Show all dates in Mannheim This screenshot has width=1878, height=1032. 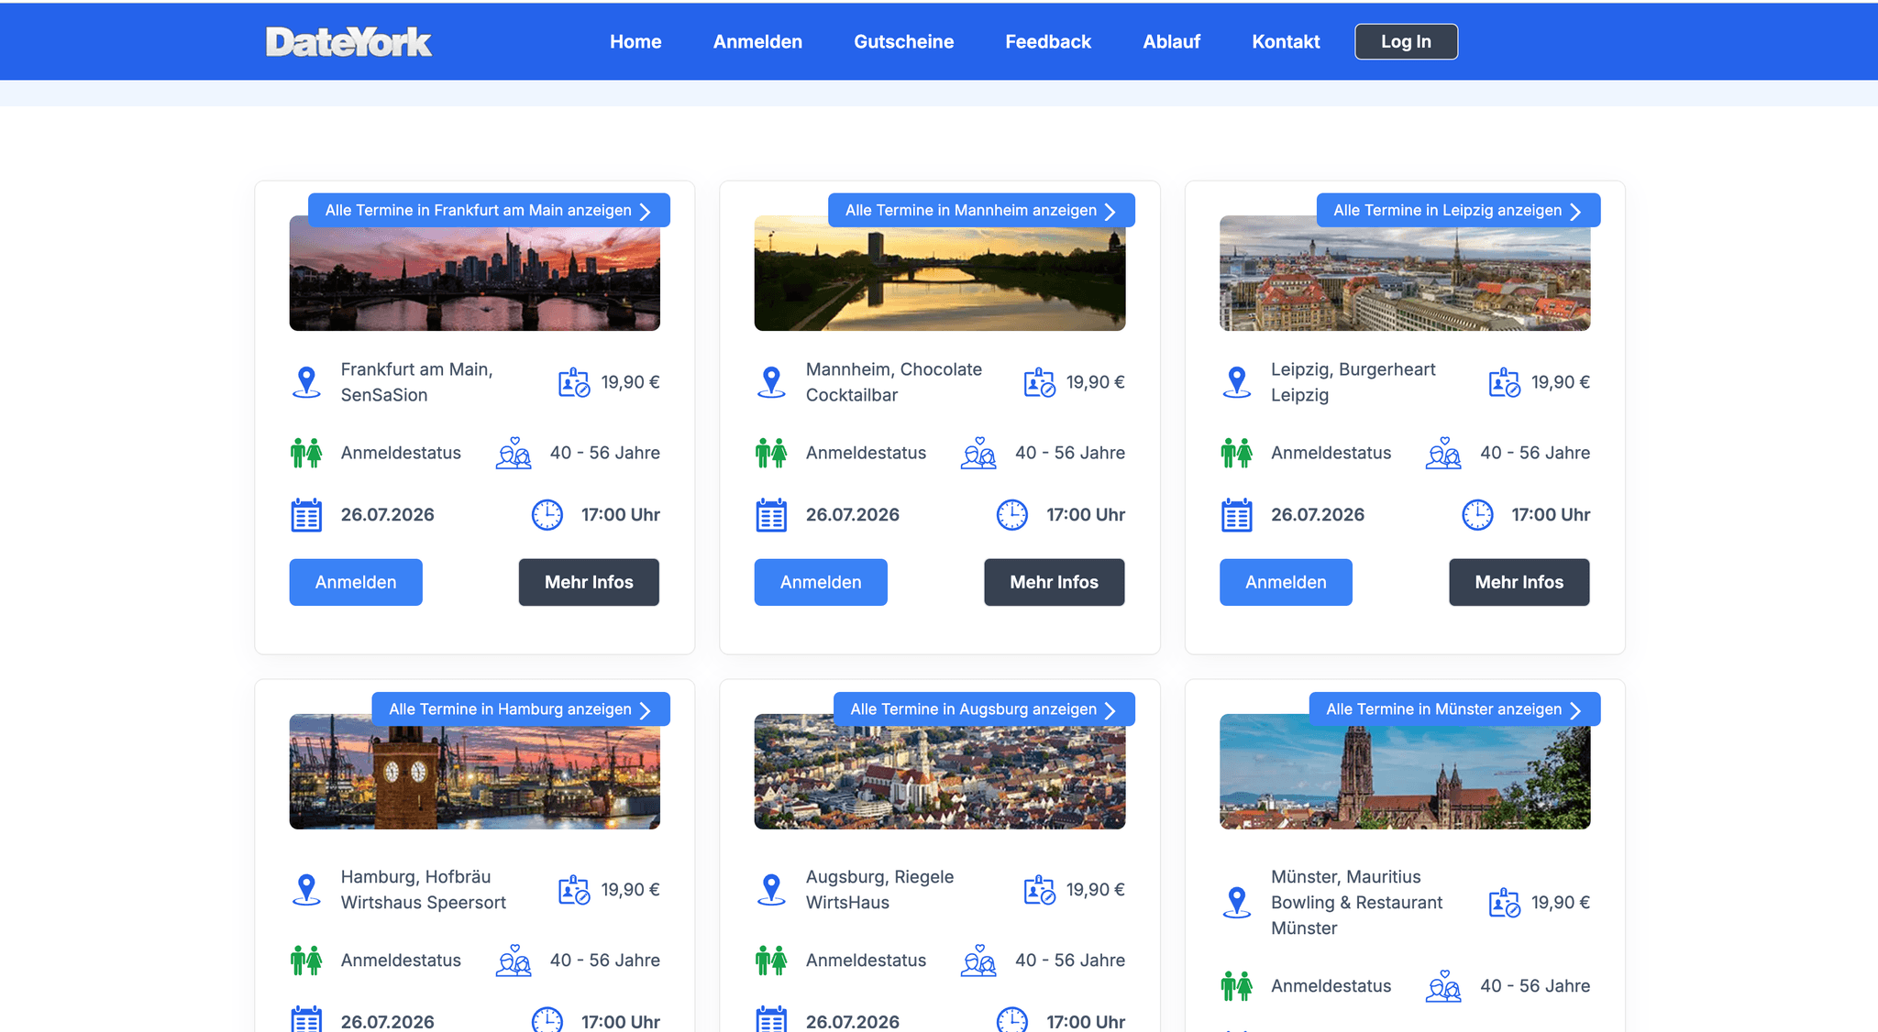(x=981, y=211)
